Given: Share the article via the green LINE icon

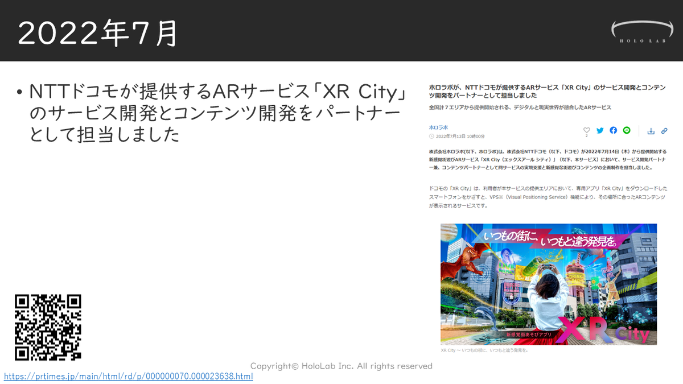Looking at the screenshot, I should pos(627,130).
